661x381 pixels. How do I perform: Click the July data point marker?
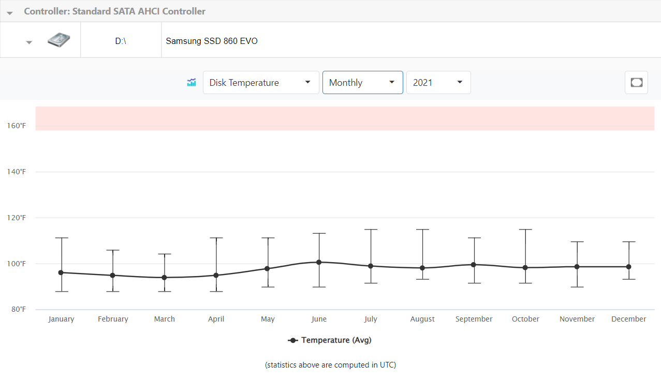tap(371, 266)
